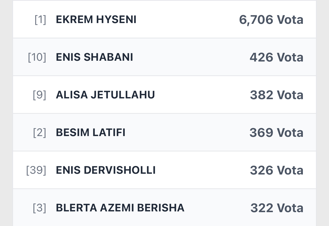Click blank space between BESIM LATIFI and 369 Vota
329x226 pixels.
pyautogui.click(x=187, y=132)
